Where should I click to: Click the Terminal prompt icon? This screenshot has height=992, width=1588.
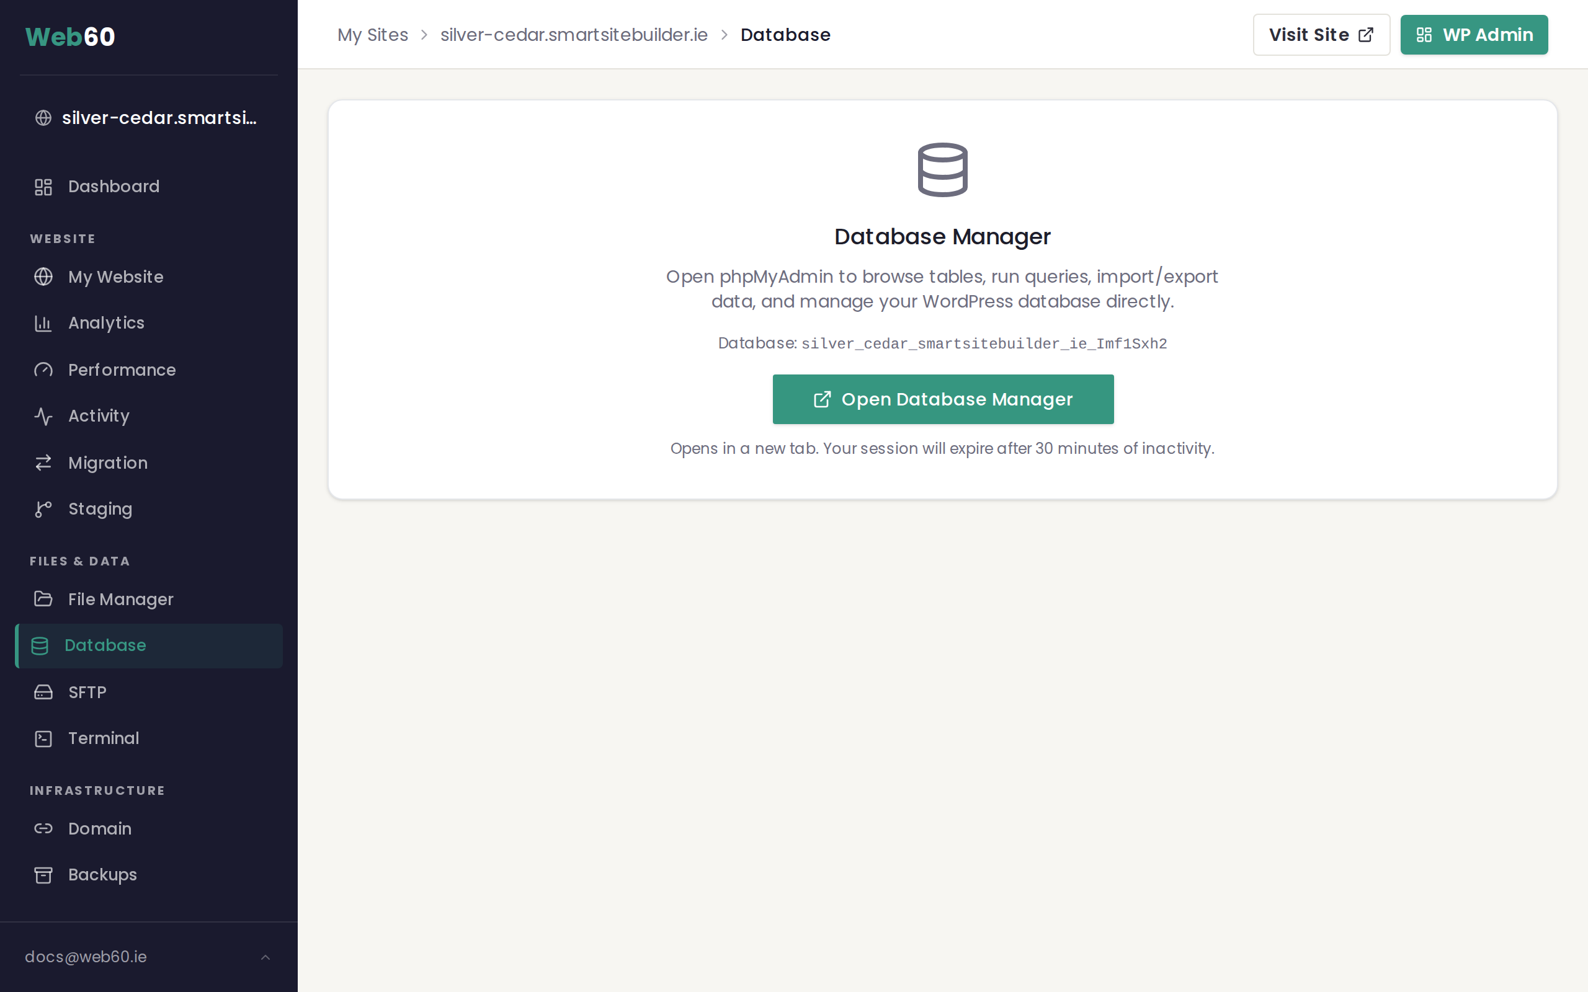tap(43, 739)
